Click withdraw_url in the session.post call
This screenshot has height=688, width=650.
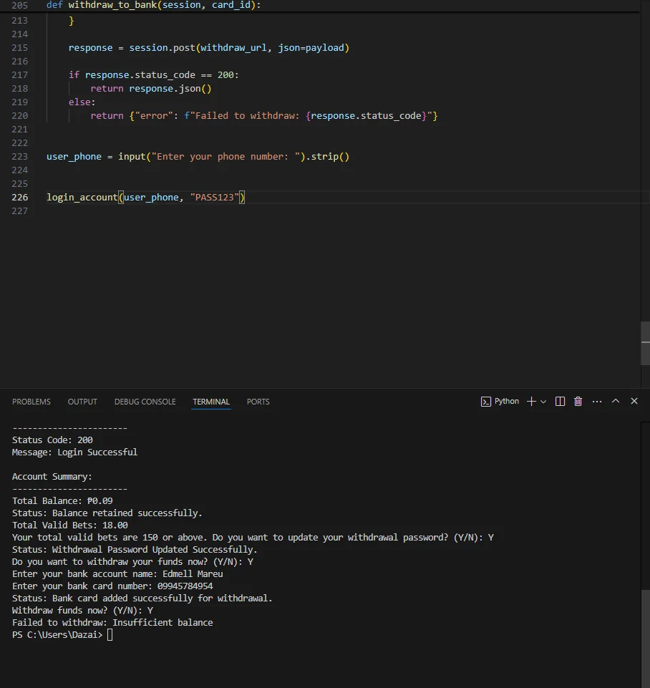pyautogui.click(x=233, y=48)
